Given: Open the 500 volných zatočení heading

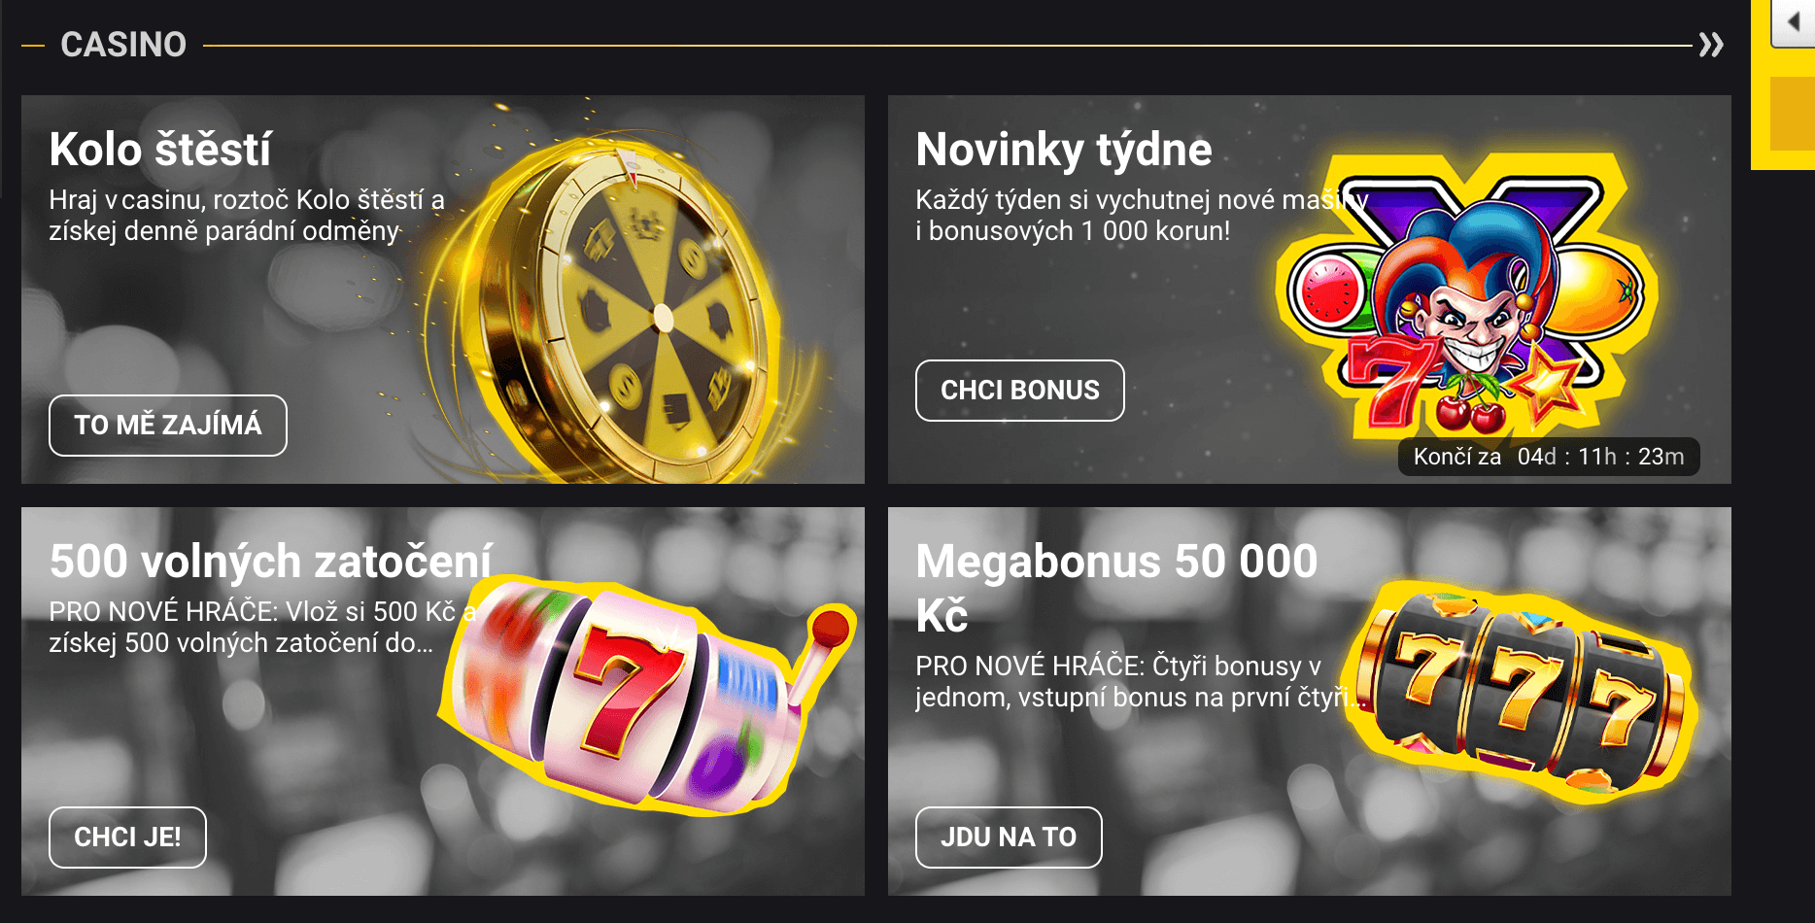Looking at the screenshot, I should (271, 562).
